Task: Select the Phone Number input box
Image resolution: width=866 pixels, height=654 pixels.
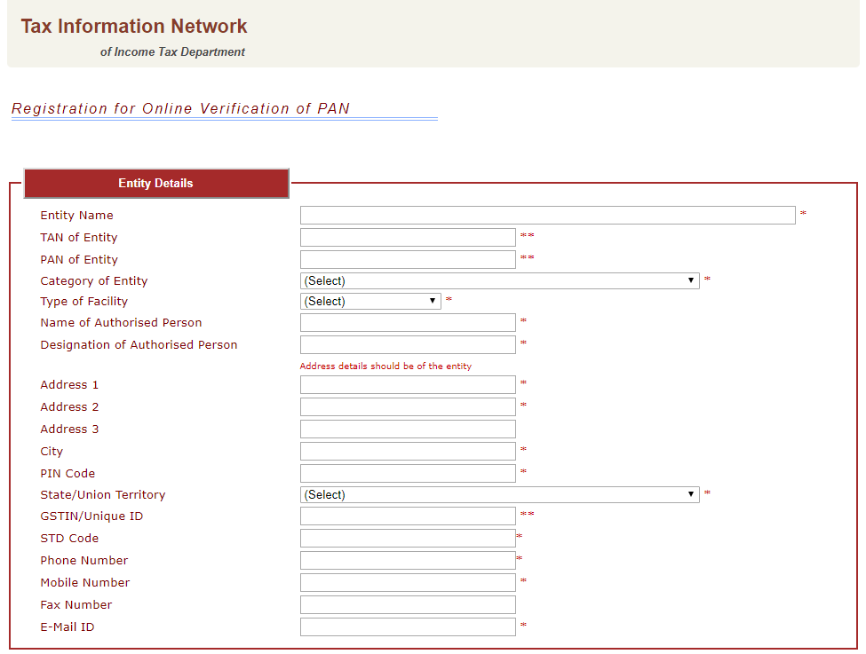Action: tap(408, 560)
